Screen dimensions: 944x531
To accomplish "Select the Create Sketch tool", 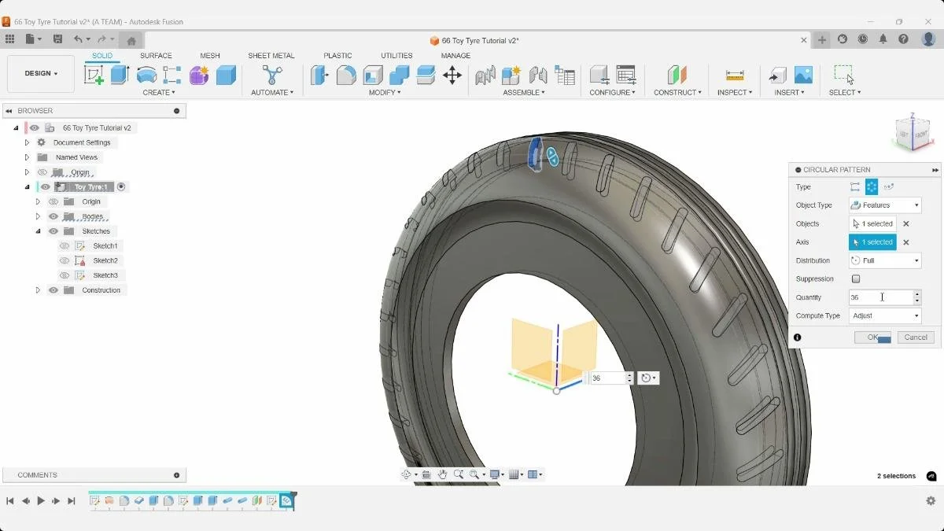I will point(94,75).
